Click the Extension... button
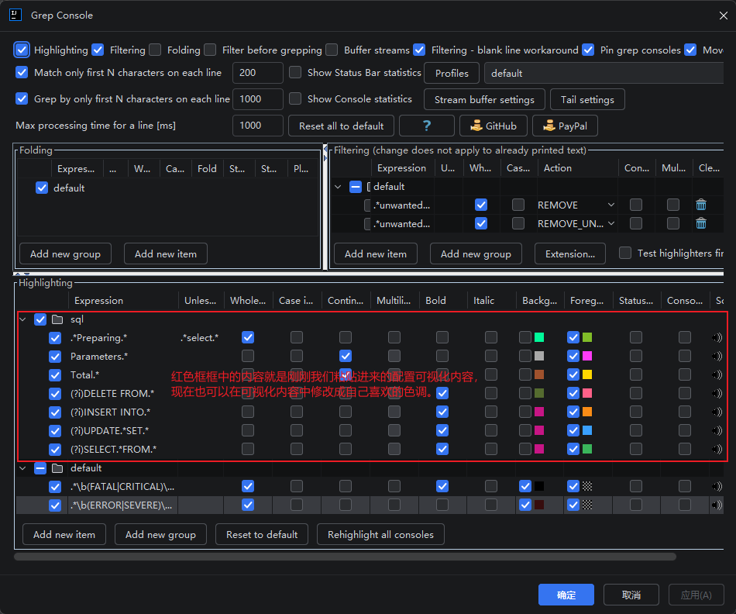The height and width of the screenshot is (614, 736). click(x=570, y=254)
